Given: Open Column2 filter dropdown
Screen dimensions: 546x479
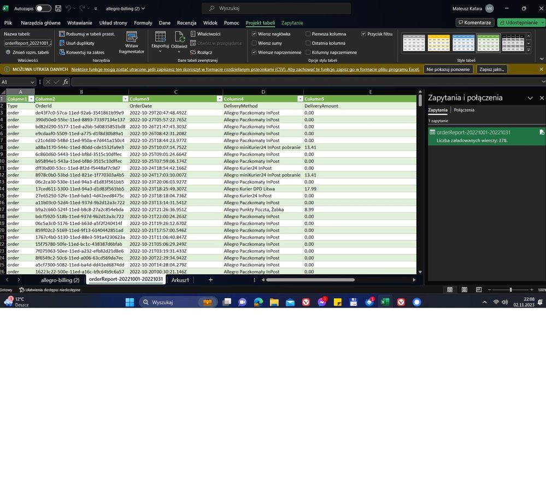Looking at the screenshot, I should pos(125,99).
